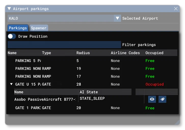Collapse the GATE U 15 row
This screenshot has height=130, width=185.
click(11, 84)
